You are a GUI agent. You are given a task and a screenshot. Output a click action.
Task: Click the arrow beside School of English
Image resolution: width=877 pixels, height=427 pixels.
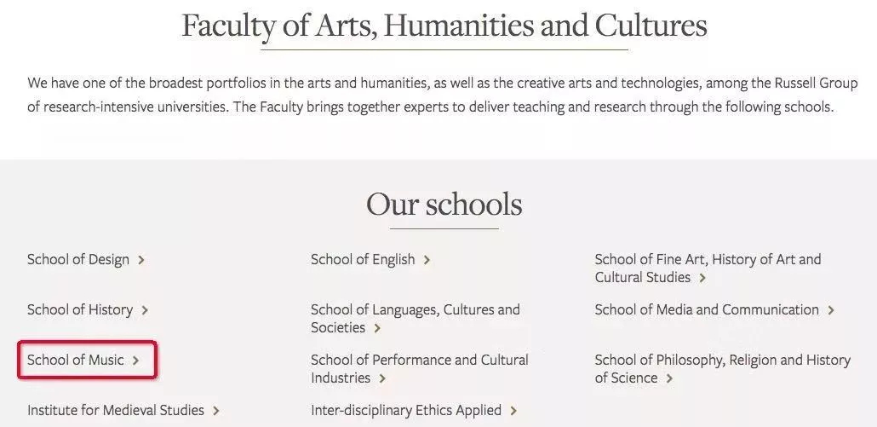[427, 260]
